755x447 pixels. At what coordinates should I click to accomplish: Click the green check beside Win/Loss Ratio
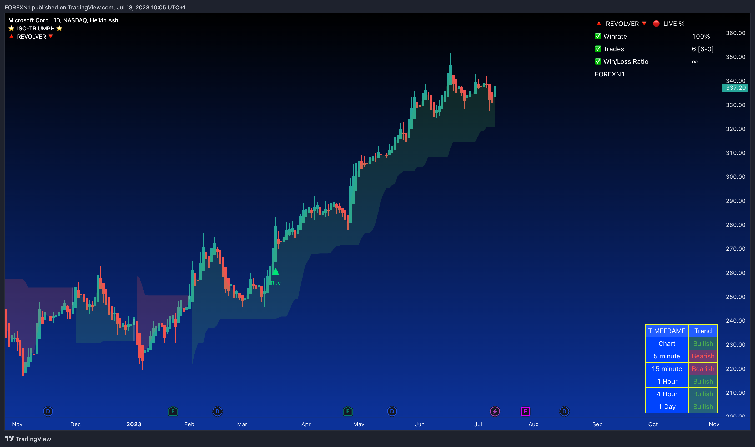click(598, 61)
